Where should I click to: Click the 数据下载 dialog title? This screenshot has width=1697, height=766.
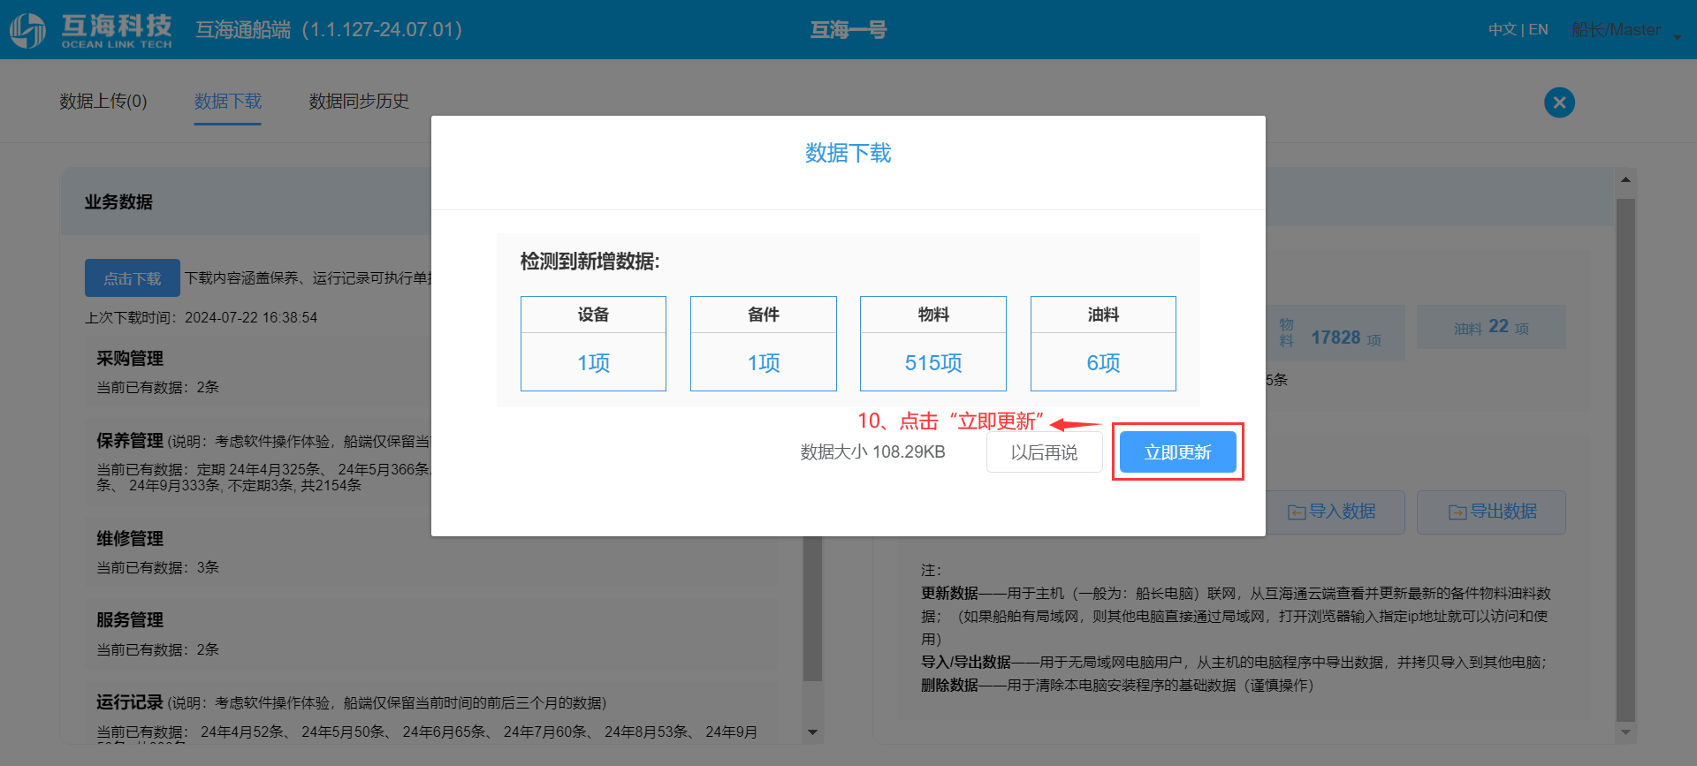click(x=848, y=154)
